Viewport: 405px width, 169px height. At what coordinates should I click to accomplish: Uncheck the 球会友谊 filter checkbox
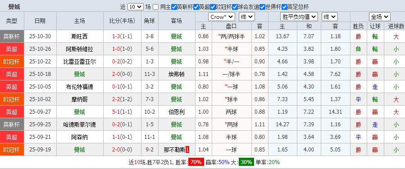(x=235, y=7)
